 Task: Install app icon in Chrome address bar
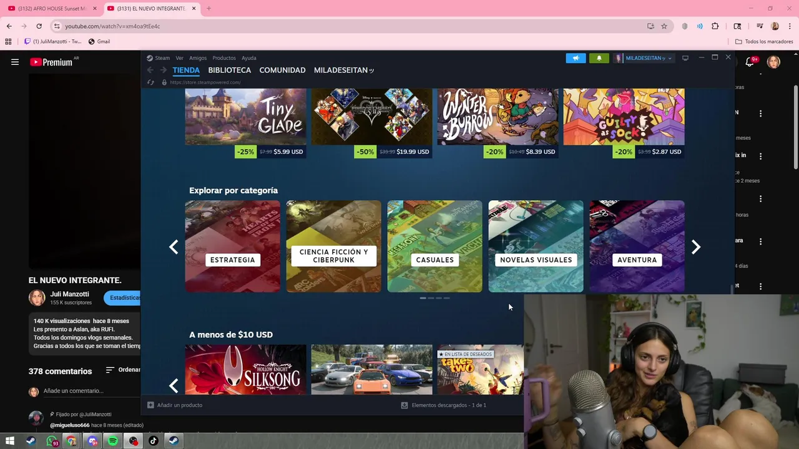(650, 26)
